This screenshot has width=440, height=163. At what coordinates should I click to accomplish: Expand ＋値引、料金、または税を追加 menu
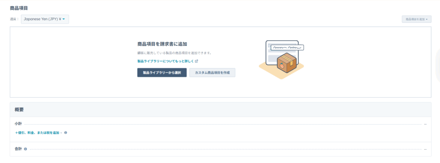tap(38, 133)
